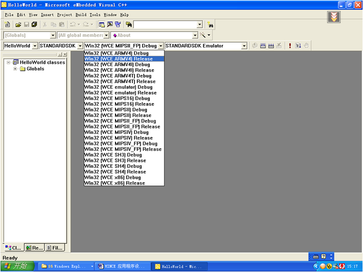Click the Find in Files binoculars icon
This screenshot has height=272, width=363.
(x=129, y=24)
